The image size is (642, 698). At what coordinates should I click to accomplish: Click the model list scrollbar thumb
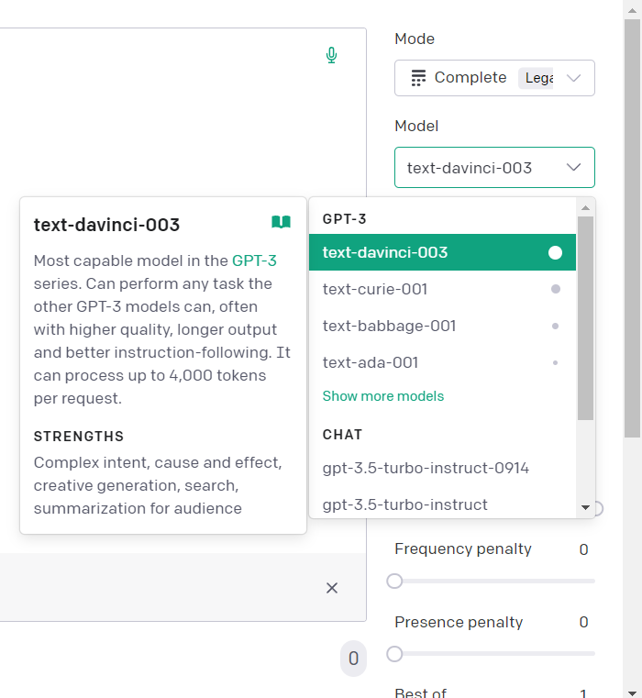coord(586,316)
